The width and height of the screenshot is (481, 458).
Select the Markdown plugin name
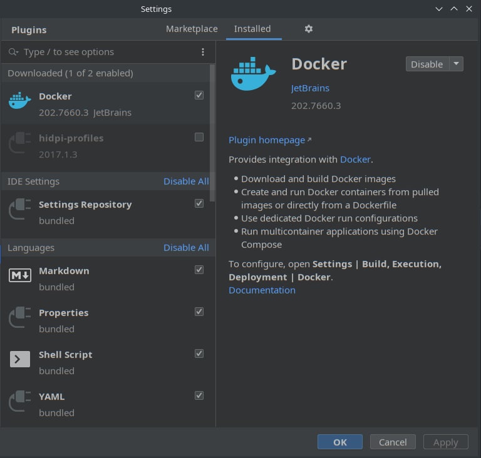click(64, 271)
